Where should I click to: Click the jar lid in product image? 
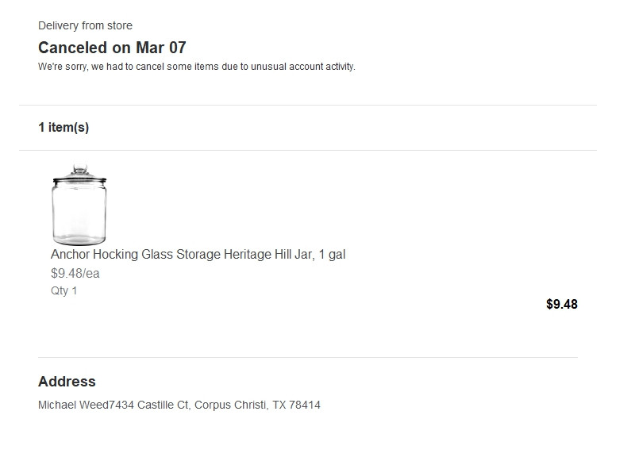[x=79, y=173]
